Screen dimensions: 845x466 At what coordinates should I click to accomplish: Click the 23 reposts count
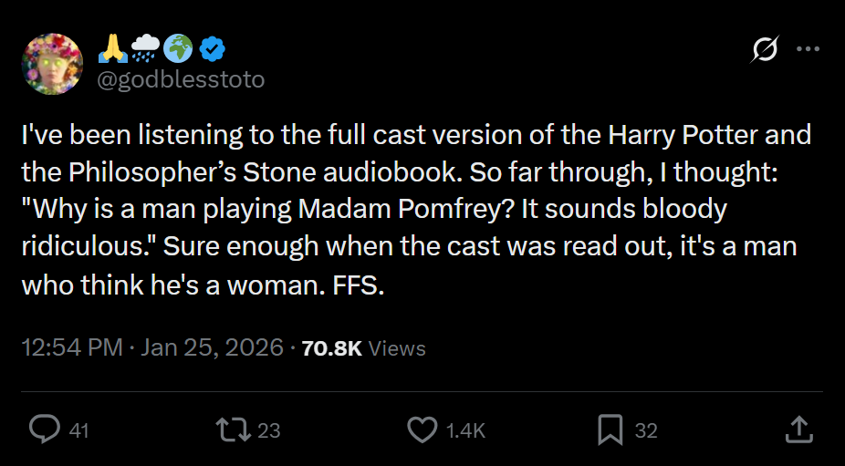click(269, 431)
